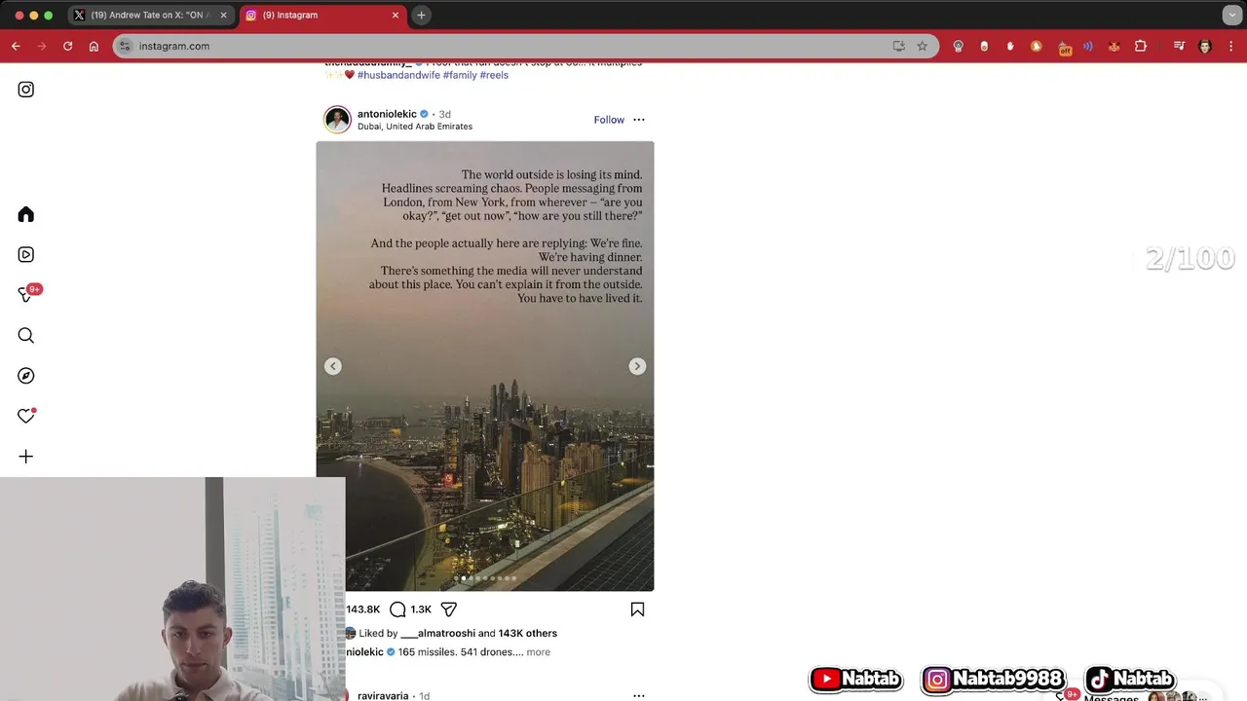The width and height of the screenshot is (1247, 701).
Task: Open the media control toolbar icon
Action: [1179, 46]
